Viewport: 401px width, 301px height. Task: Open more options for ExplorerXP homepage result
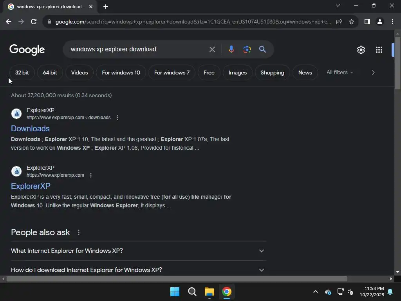click(91, 175)
